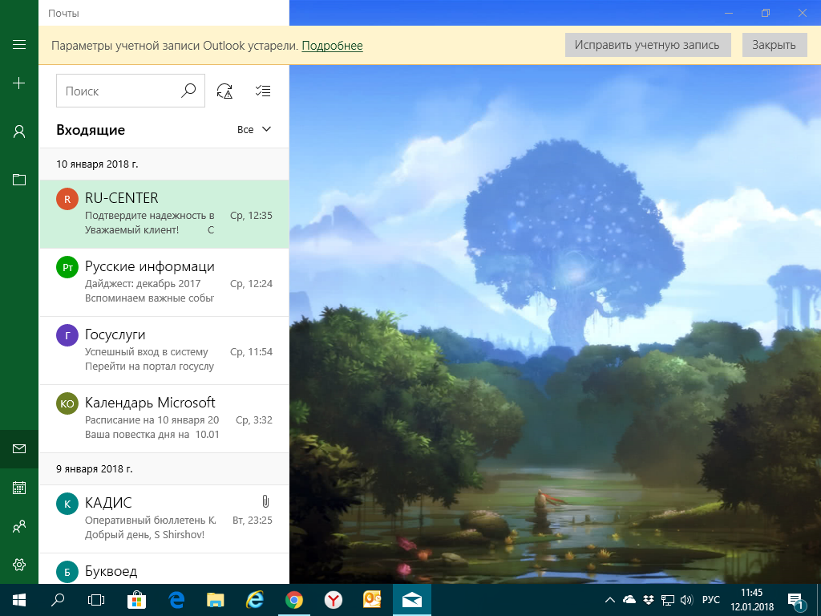Open volume speaker tray icon
This screenshot has height=616, width=821.
pyautogui.click(x=686, y=600)
